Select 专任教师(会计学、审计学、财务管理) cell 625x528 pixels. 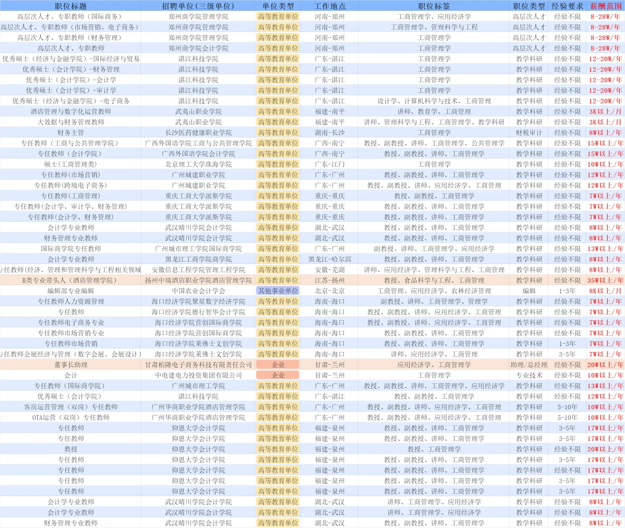click(x=70, y=206)
